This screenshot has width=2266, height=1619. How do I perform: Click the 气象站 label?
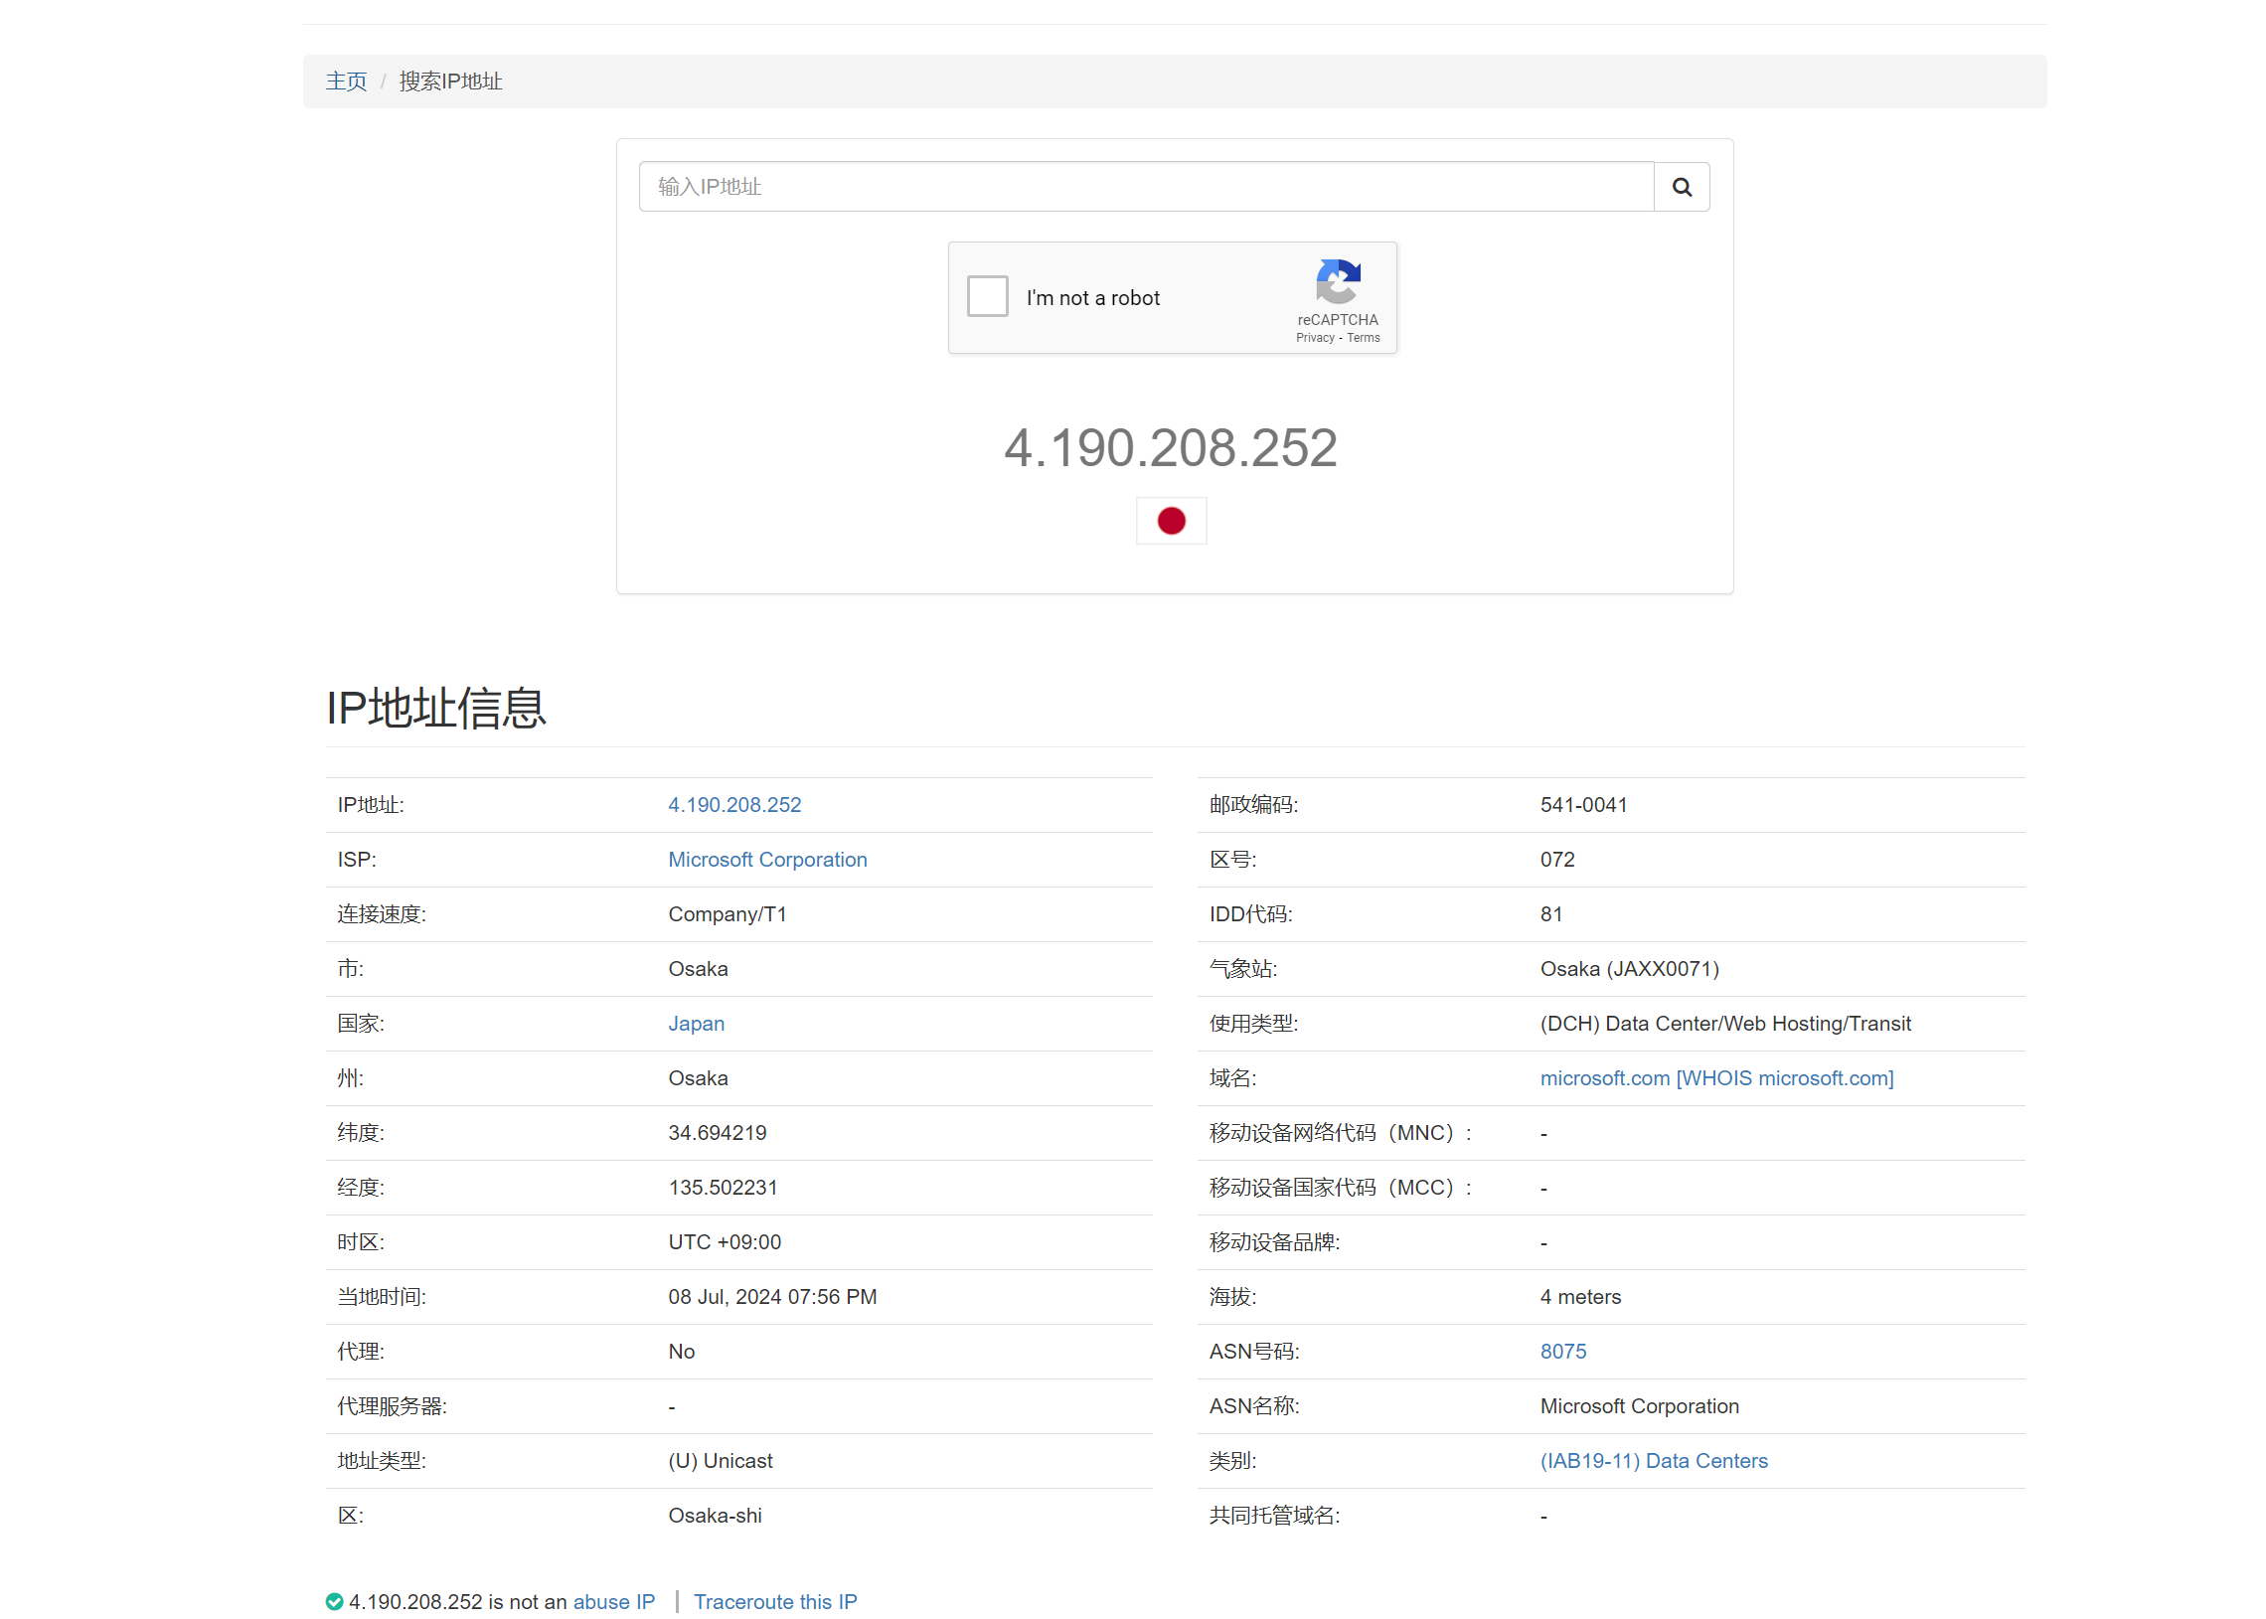(1242, 969)
